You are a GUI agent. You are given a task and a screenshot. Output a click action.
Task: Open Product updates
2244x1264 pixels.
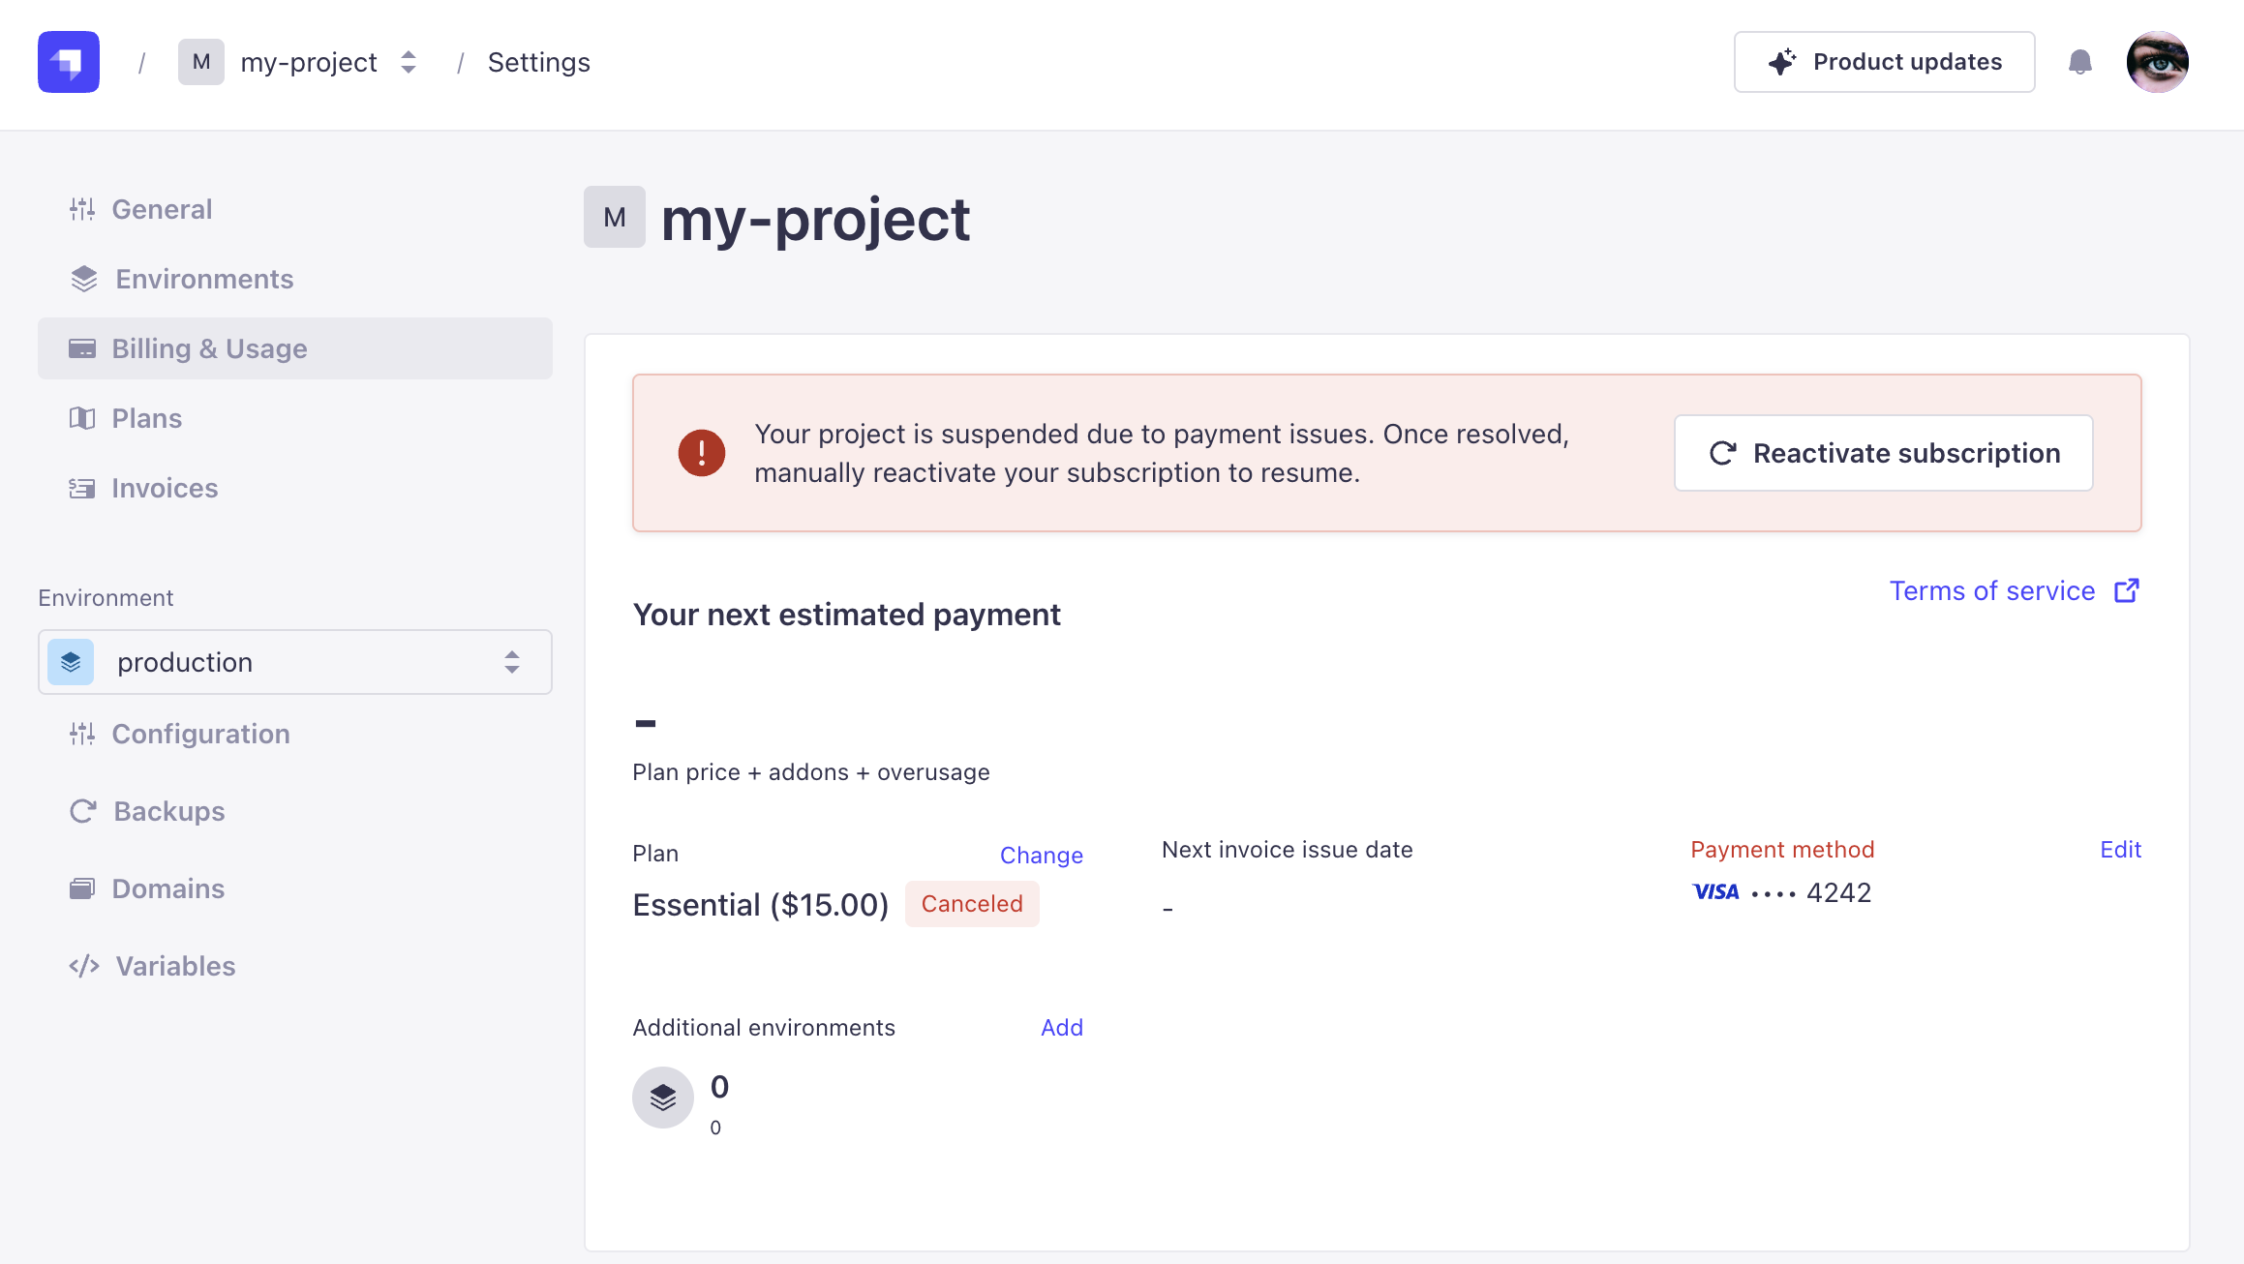(x=1884, y=62)
